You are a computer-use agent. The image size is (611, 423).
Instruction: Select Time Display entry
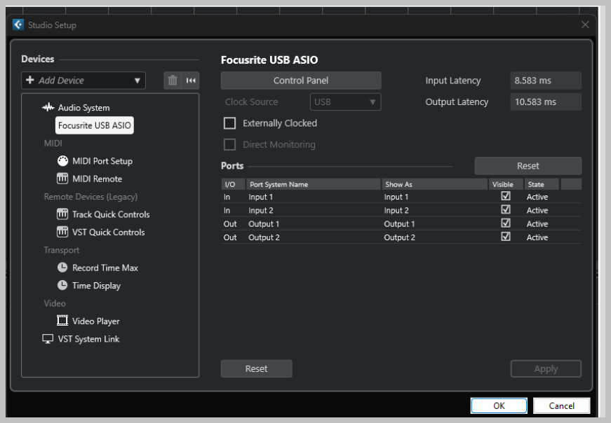click(96, 286)
